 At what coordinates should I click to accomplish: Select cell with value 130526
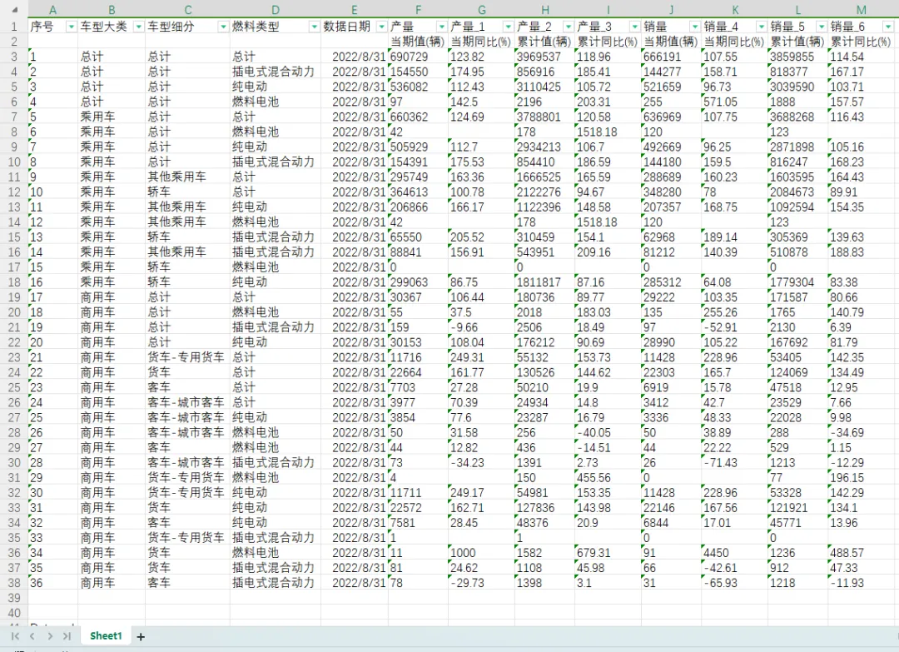[x=544, y=372]
